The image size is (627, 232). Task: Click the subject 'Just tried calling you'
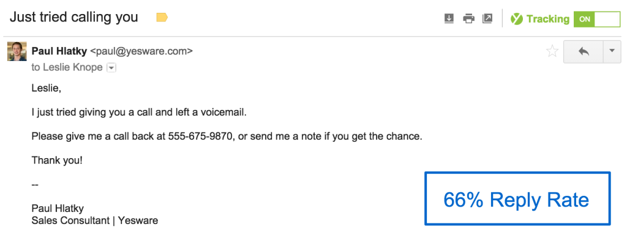(x=73, y=17)
